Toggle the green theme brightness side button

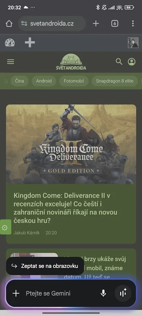[5, 227]
